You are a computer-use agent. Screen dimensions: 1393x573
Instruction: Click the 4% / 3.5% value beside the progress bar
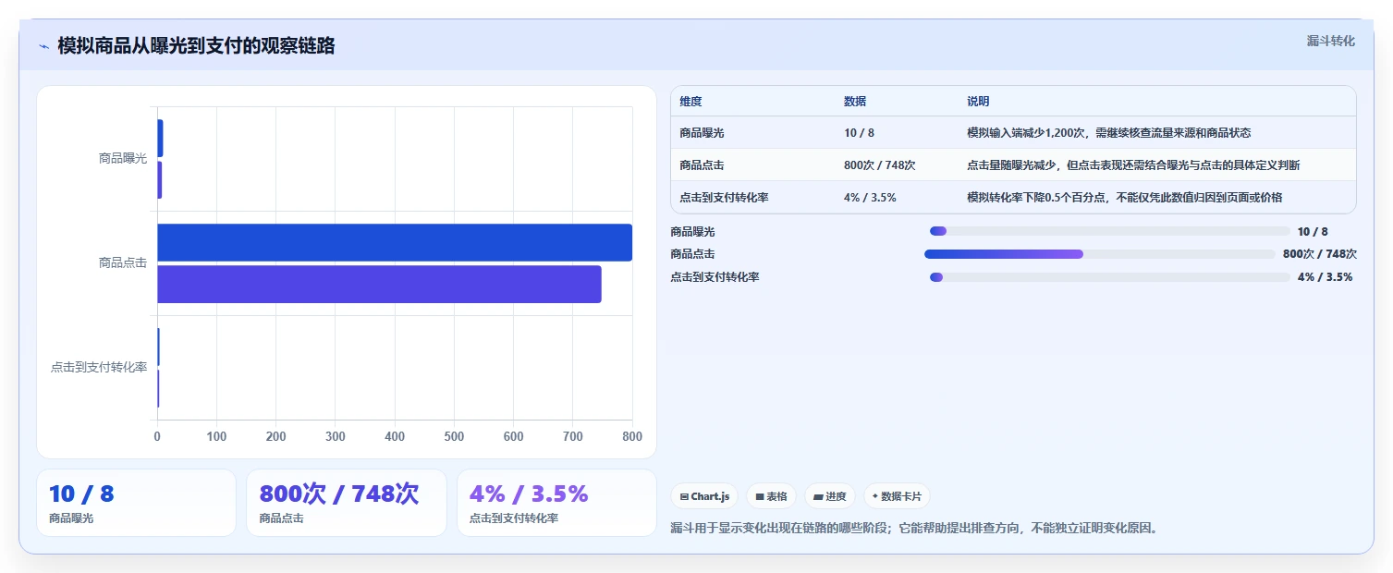pos(1325,277)
